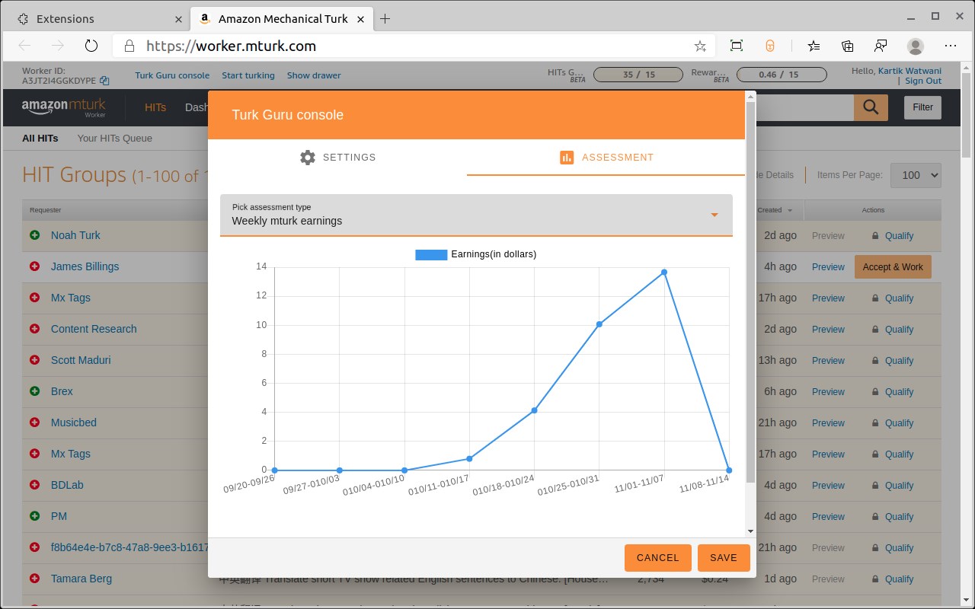
Task: Open the Turk Guru console link
Action: [172, 75]
